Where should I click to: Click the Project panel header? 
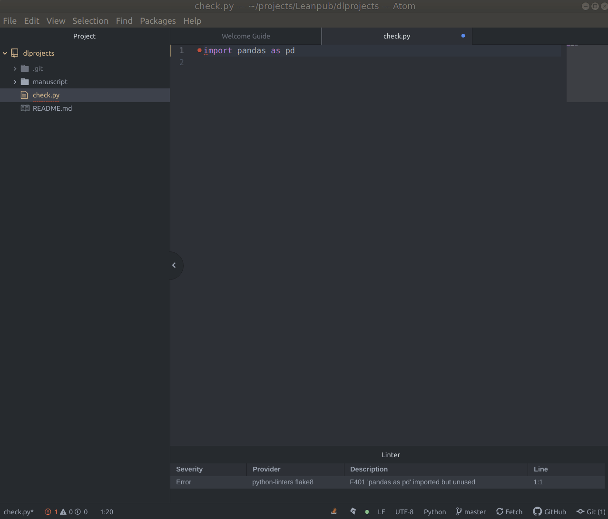85,36
